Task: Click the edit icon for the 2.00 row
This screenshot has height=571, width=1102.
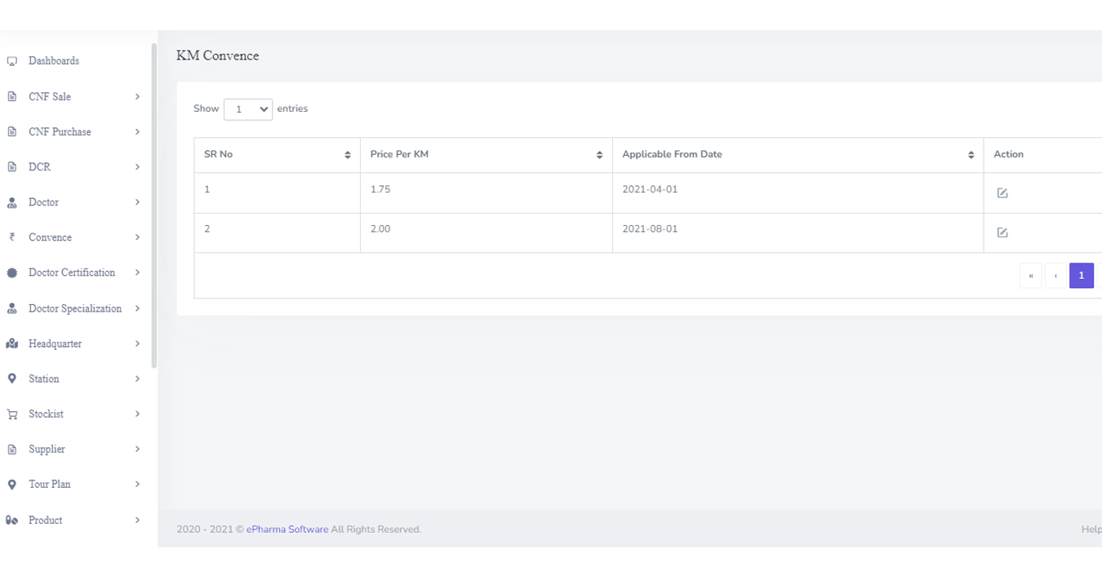Action: coord(1002,232)
